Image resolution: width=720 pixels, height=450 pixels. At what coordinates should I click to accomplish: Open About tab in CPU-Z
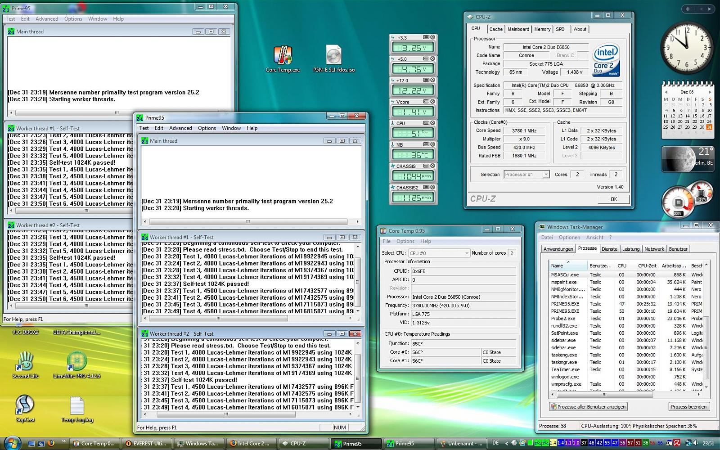pos(580,29)
